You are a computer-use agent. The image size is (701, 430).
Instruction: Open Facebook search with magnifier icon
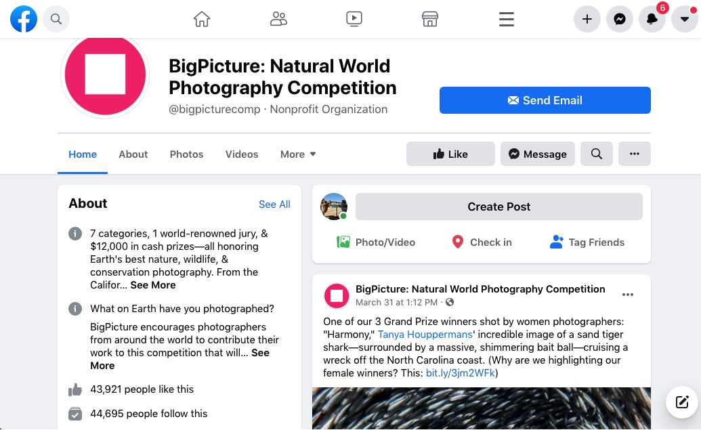point(56,19)
